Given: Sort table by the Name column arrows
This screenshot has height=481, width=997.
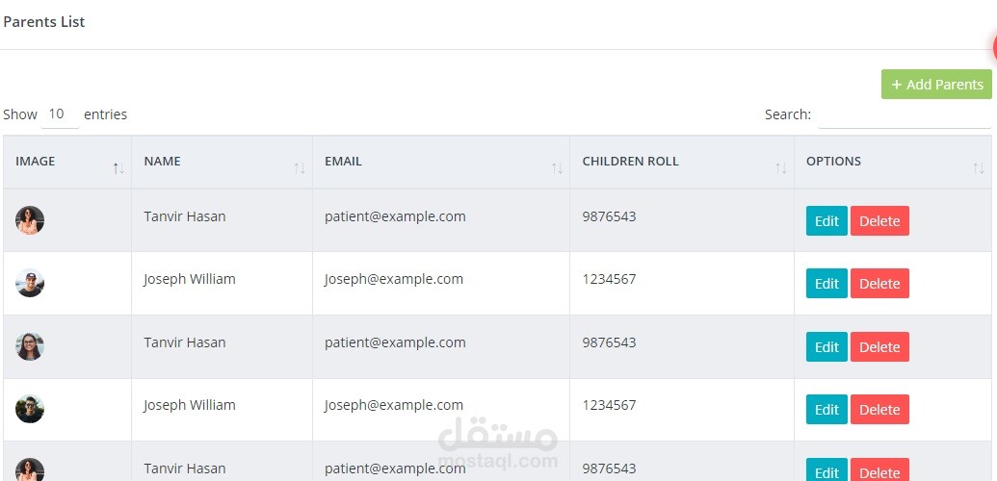Looking at the screenshot, I should (299, 168).
